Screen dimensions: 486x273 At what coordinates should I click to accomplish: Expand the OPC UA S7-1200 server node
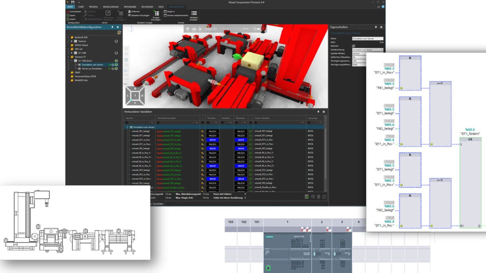tap(71, 53)
